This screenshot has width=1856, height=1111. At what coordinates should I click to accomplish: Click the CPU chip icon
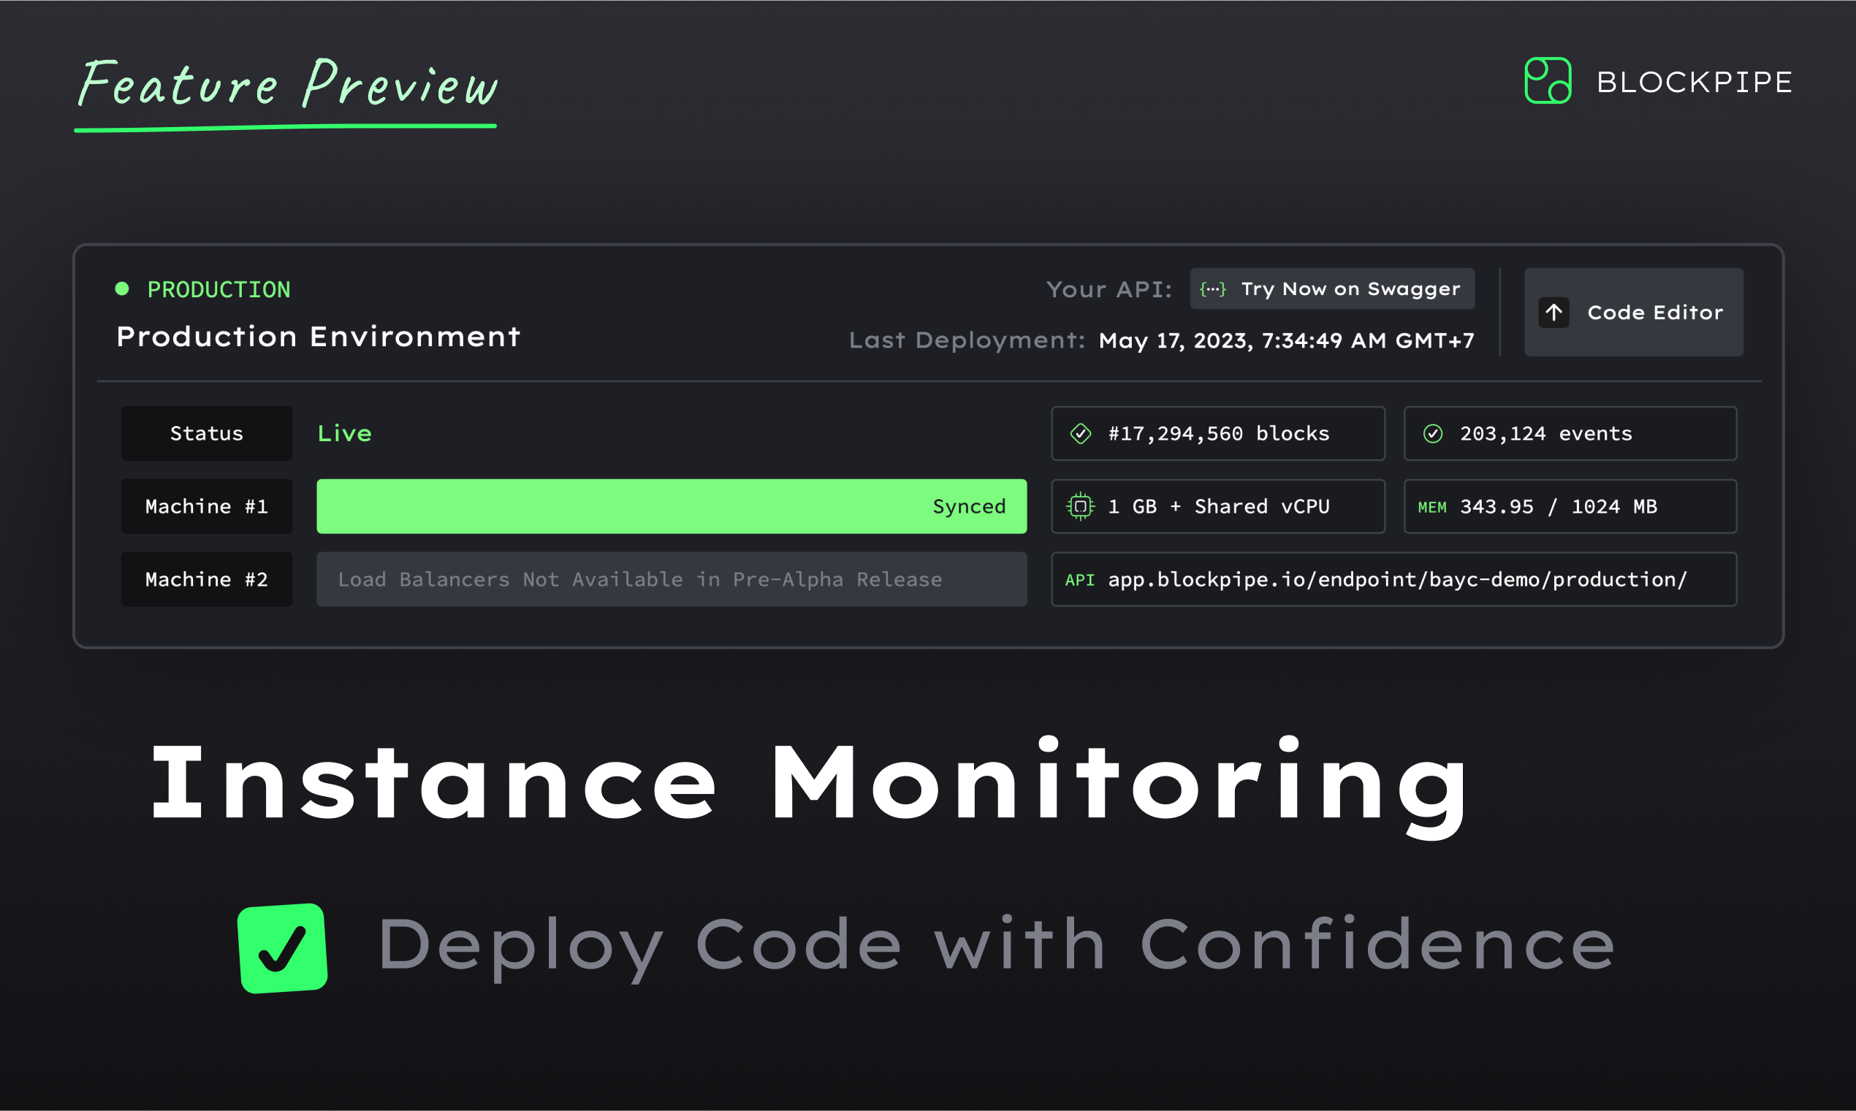coord(1081,507)
